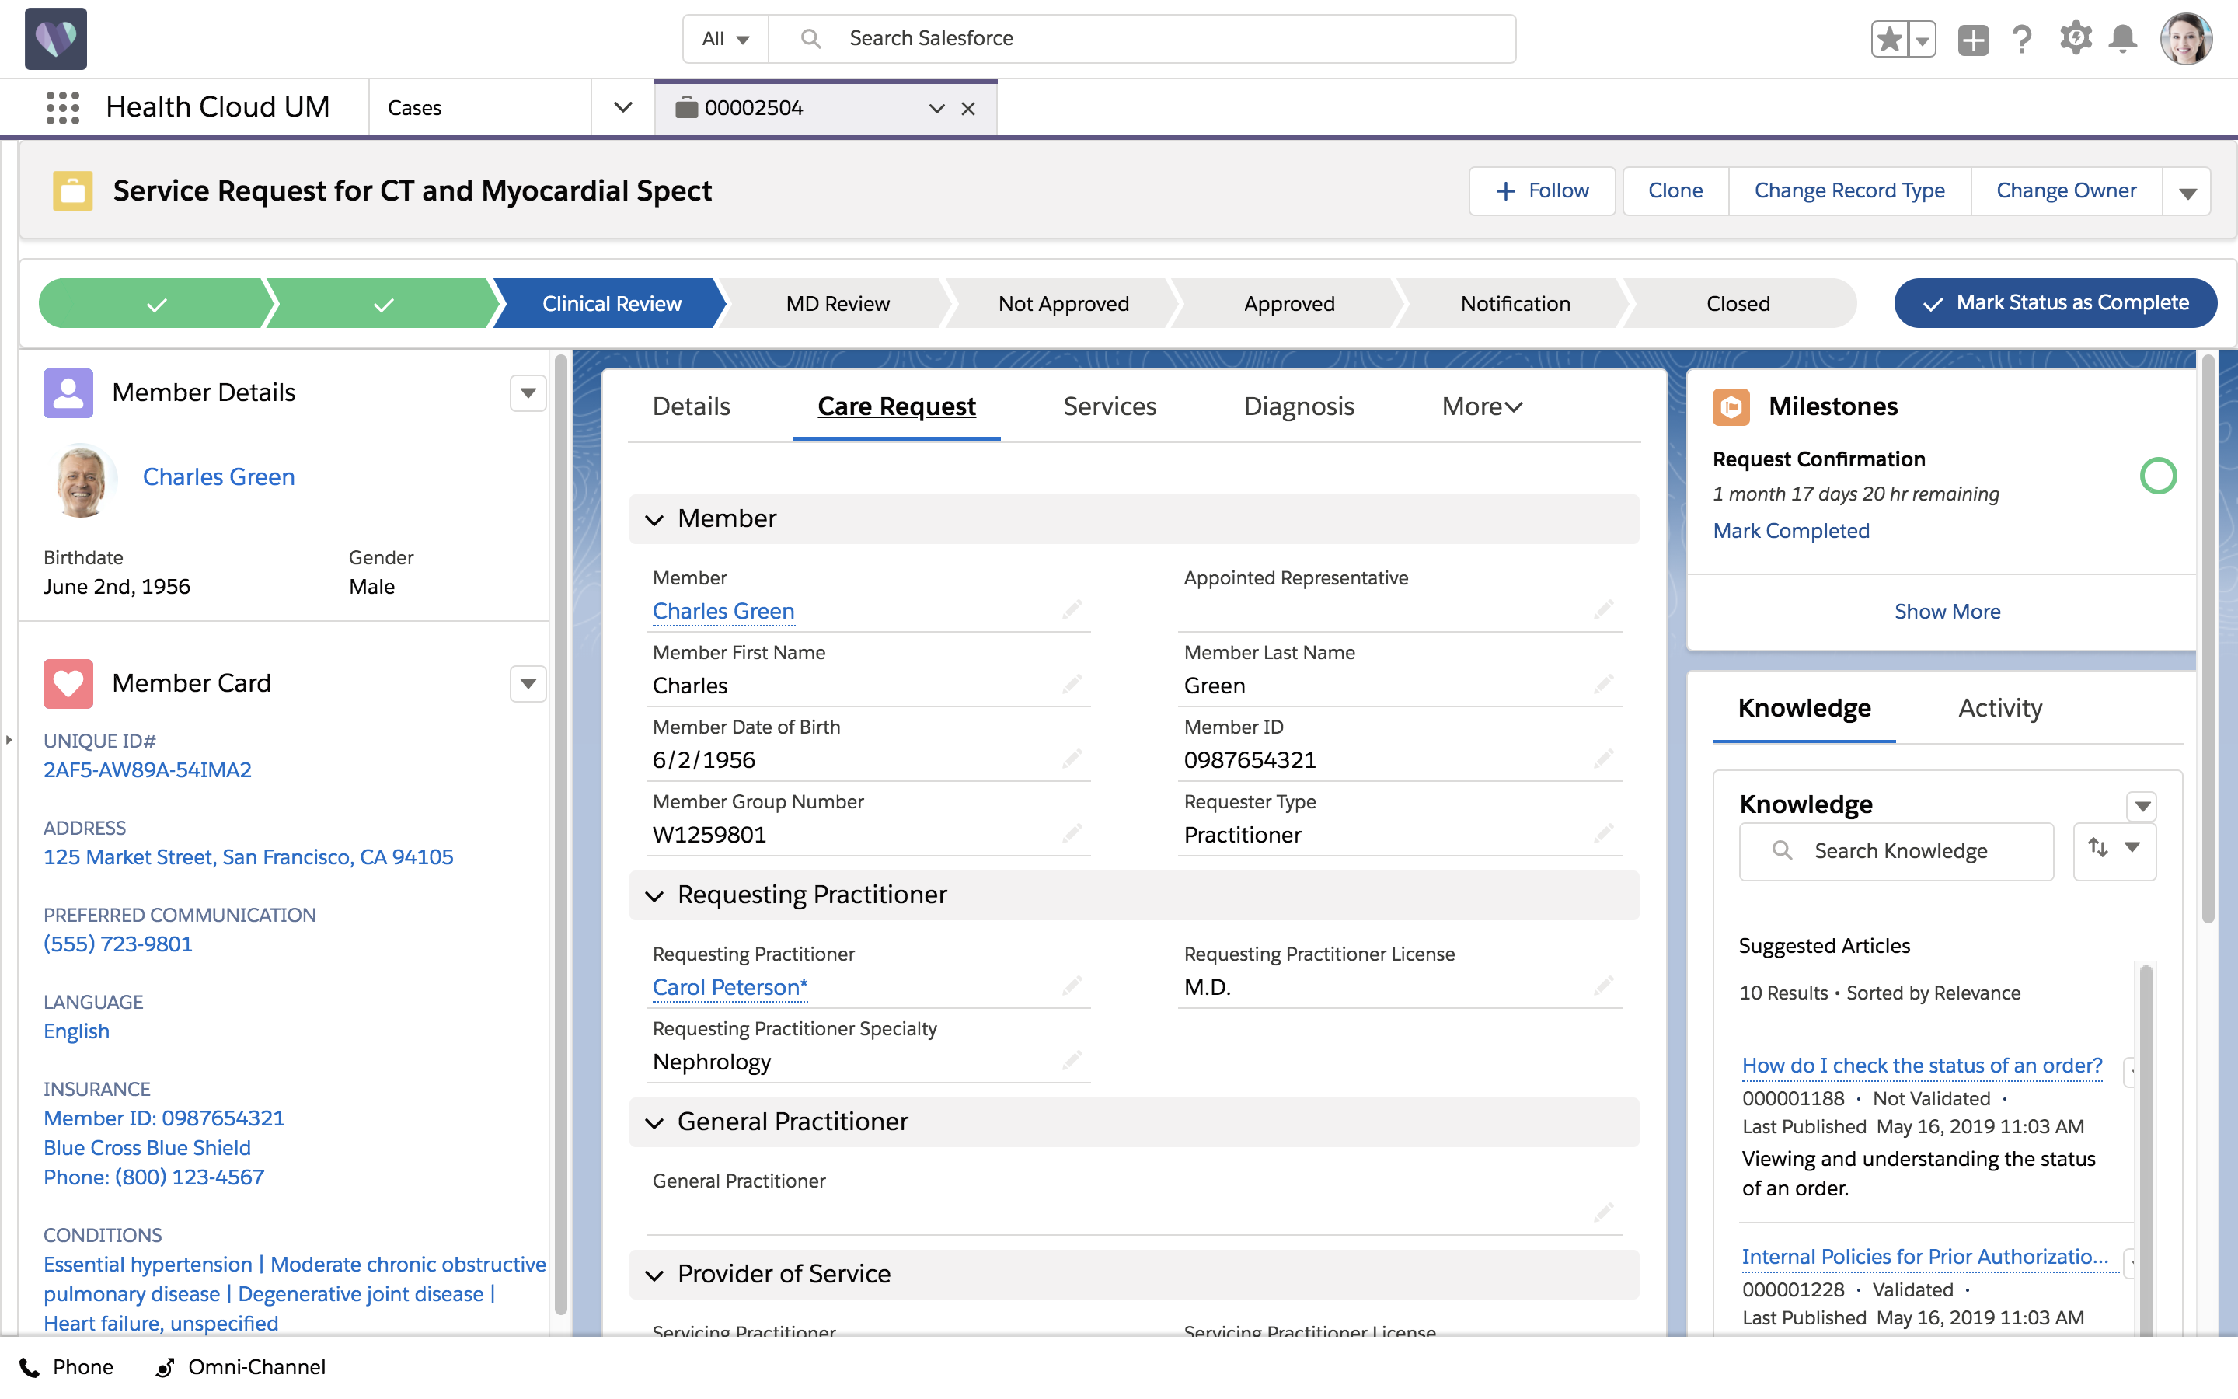Viewport: 2238px width, 1399px height.
Task: Select the Care Request tab
Action: (x=896, y=406)
